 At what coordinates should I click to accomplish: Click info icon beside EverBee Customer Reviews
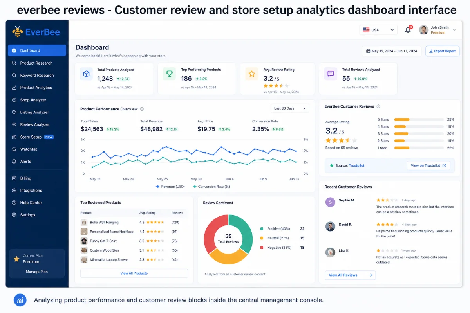(378, 106)
